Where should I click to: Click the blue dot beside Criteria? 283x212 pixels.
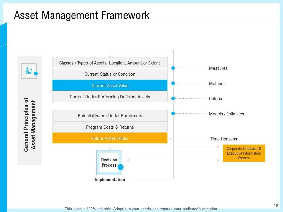[x=173, y=98]
